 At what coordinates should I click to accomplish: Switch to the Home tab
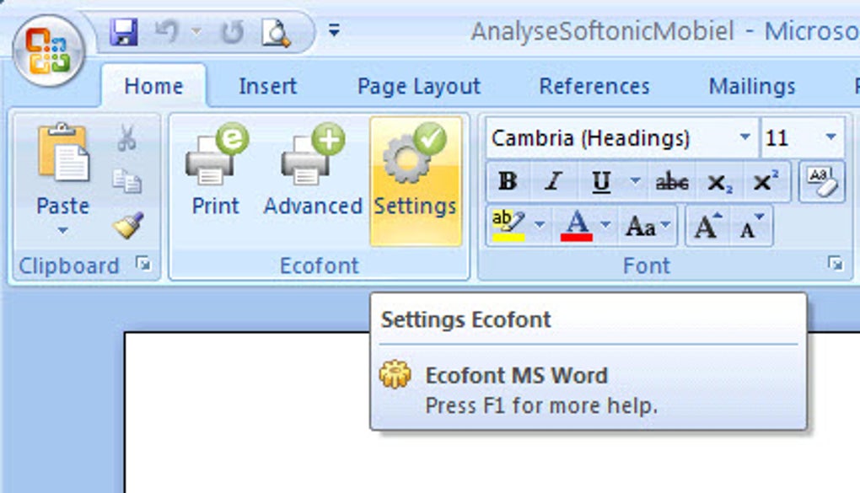[153, 86]
